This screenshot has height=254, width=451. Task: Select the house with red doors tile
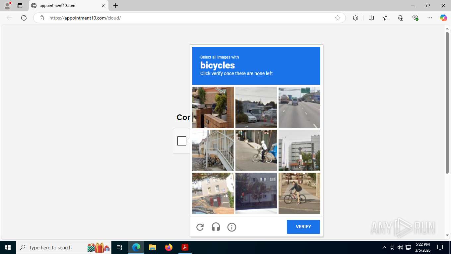click(213, 193)
